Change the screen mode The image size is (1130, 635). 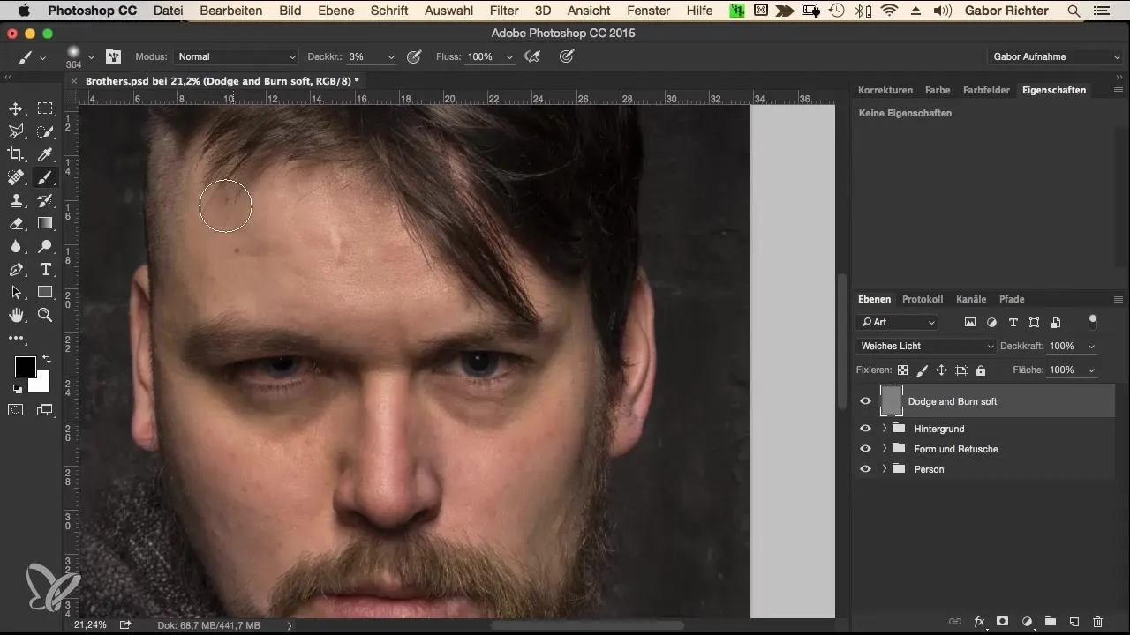(45, 409)
